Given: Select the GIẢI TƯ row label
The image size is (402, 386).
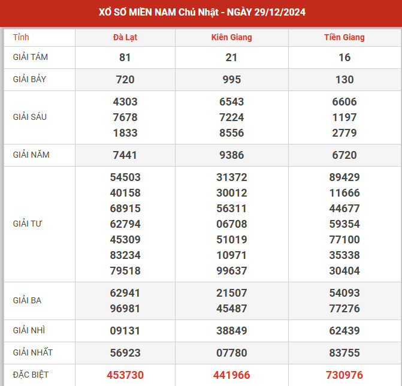Looking at the screenshot, I should 28,224.
